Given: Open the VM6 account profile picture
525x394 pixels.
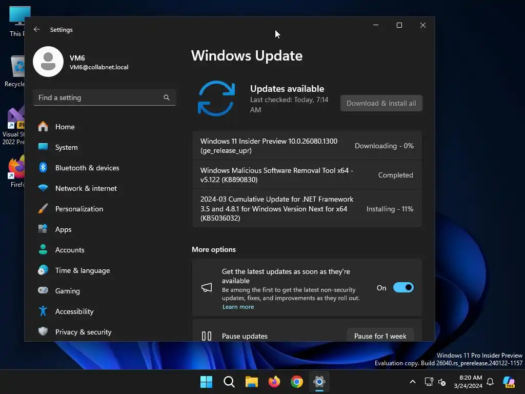Looking at the screenshot, I should [x=48, y=62].
